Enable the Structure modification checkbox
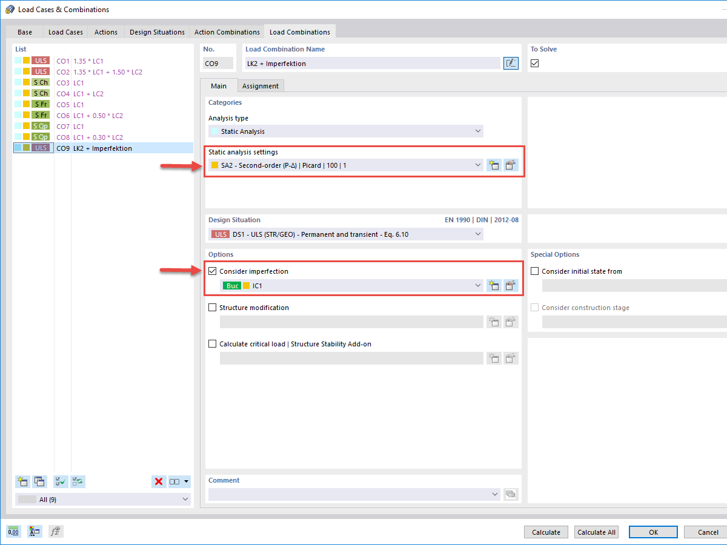 (x=213, y=308)
